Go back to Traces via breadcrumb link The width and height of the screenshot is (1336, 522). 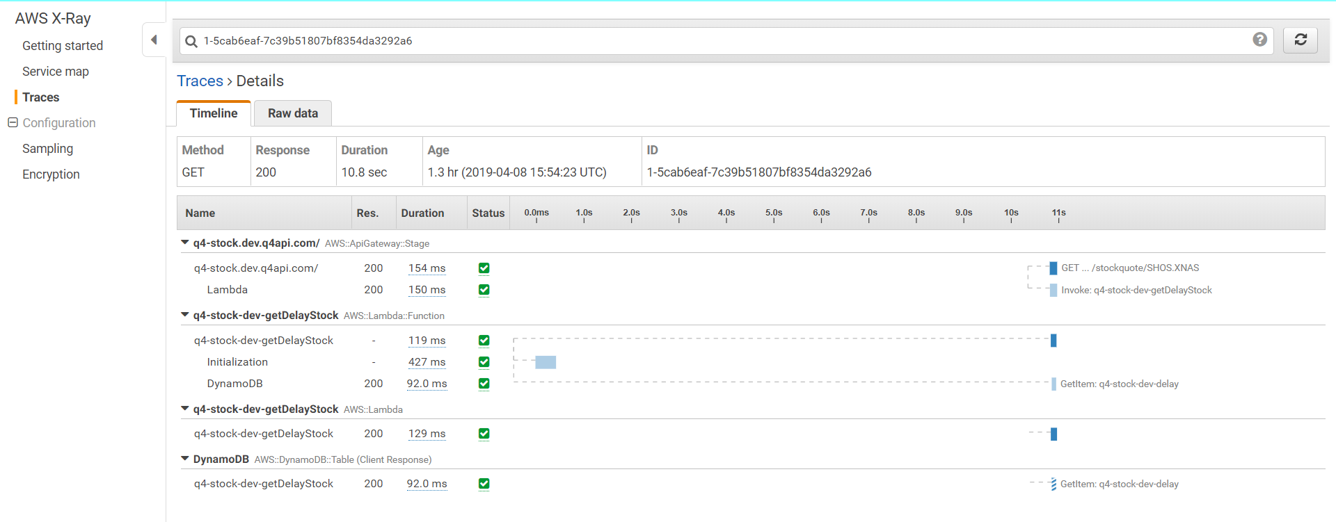click(x=200, y=81)
